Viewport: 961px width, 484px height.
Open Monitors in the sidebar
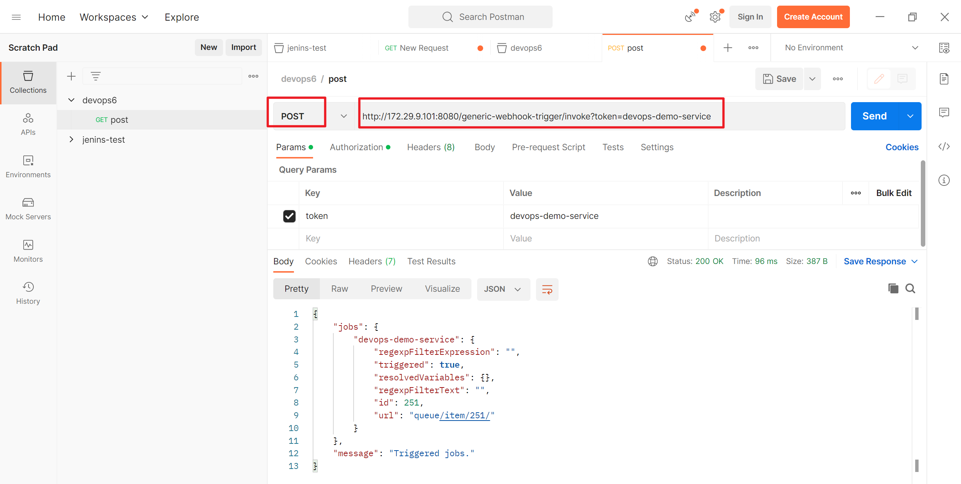[x=28, y=251]
